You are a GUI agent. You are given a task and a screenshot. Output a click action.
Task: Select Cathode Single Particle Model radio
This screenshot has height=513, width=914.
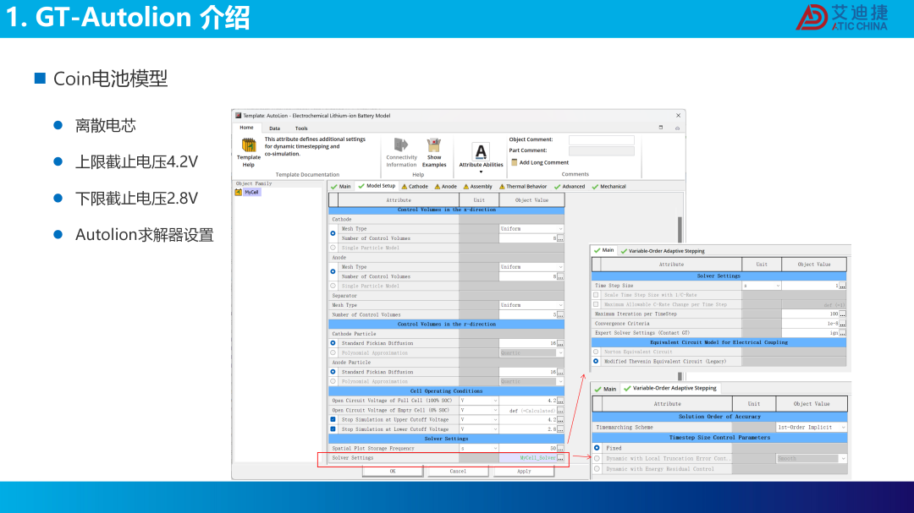coord(333,248)
